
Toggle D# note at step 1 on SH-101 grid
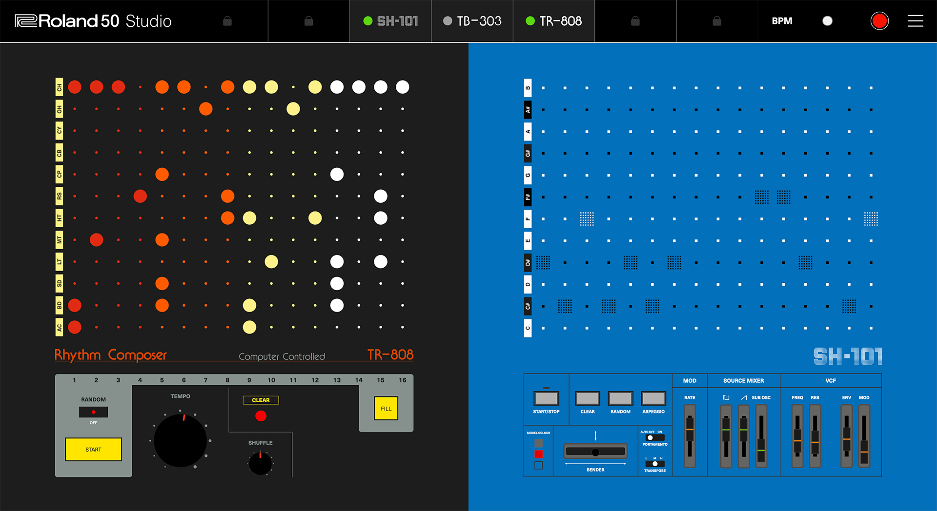click(x=543, y=263)
